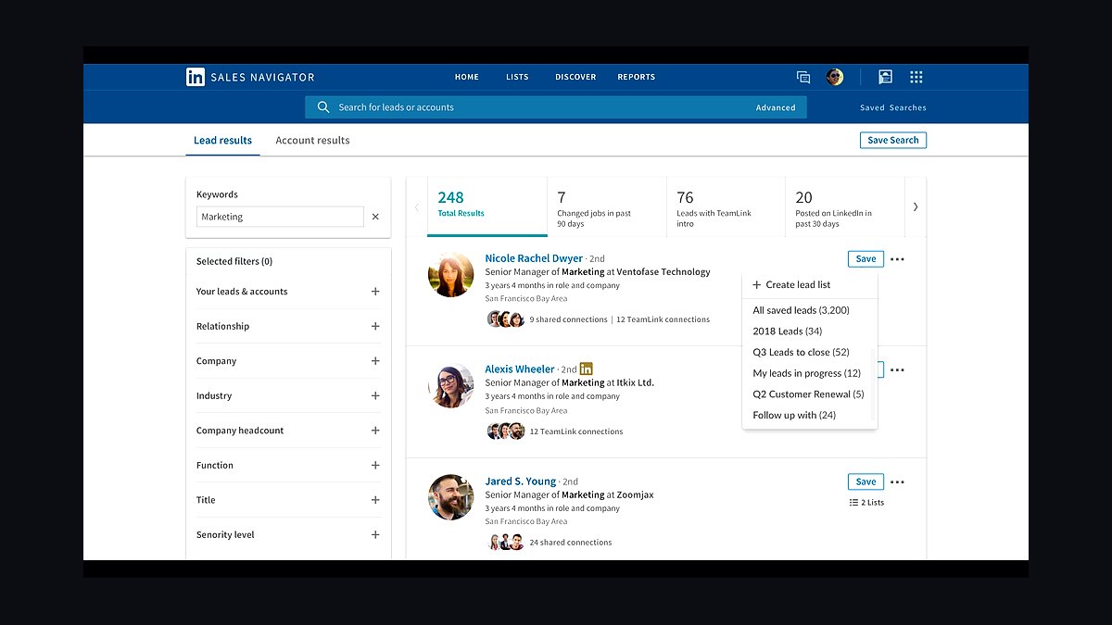Open the Lists menu item

[x=517, y=77]
